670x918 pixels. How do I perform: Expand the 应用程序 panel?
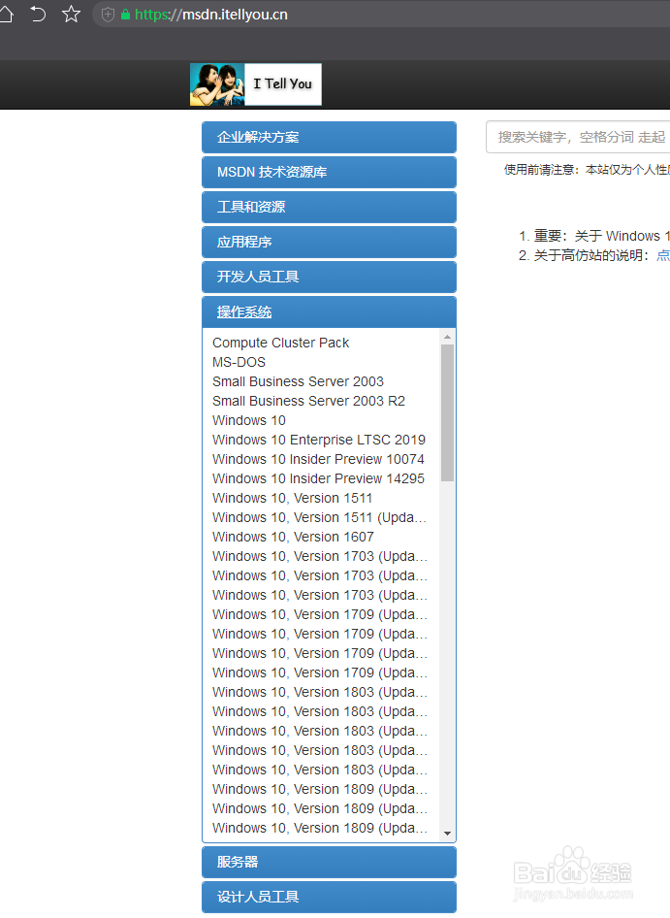329,242
